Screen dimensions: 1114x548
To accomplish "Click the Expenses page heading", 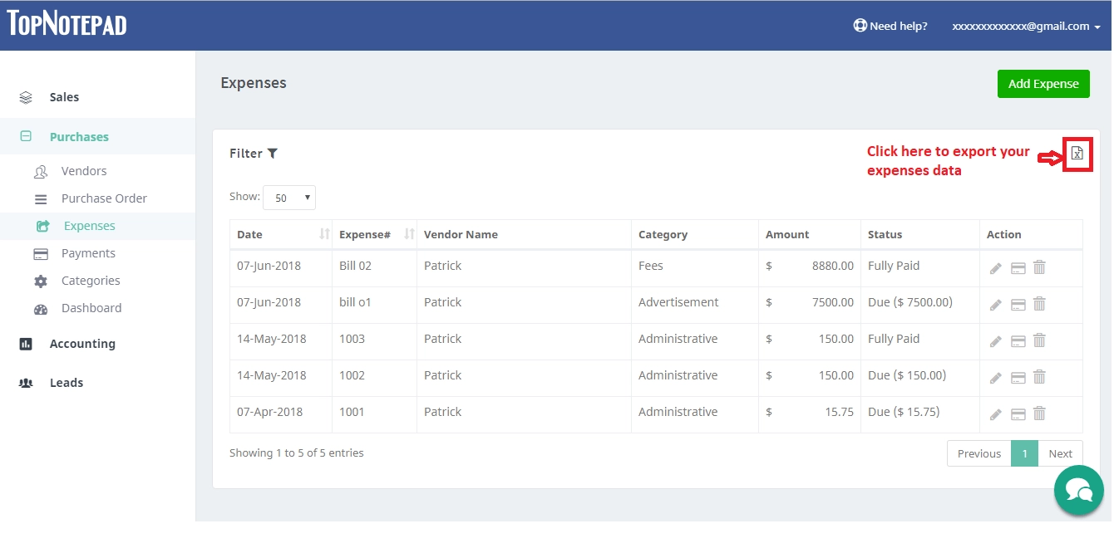I will tap(254, 83).
